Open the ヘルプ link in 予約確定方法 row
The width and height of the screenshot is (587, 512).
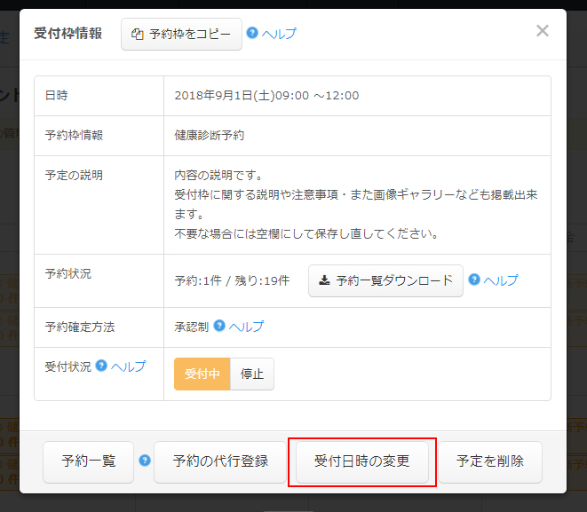click(246, 327)
